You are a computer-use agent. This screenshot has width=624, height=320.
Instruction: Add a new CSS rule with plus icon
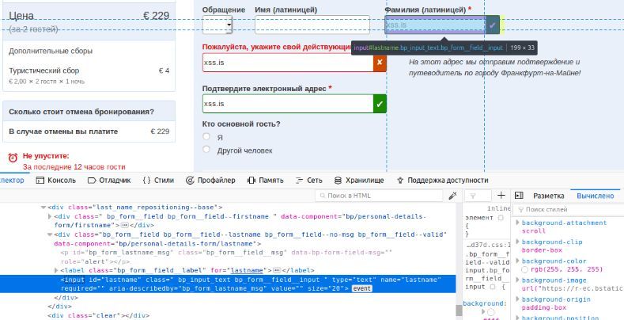tap(501, 196)
